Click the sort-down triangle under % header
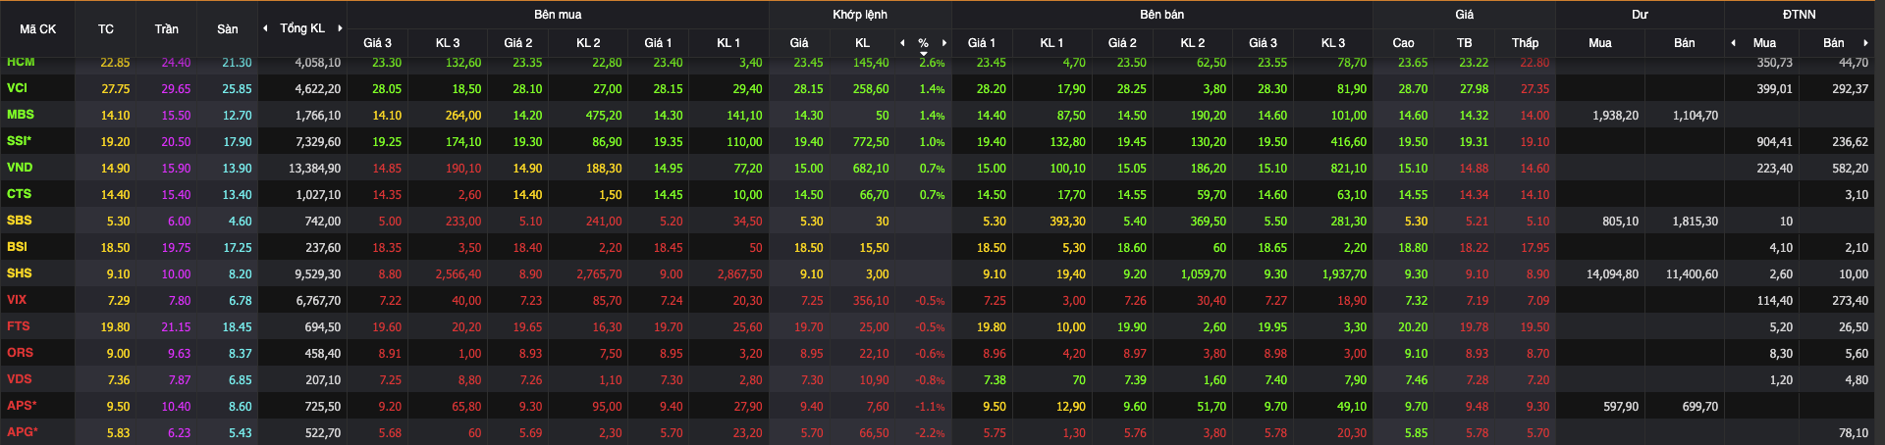The width and height of the screenshot is (1885, 445). point(924,54)
